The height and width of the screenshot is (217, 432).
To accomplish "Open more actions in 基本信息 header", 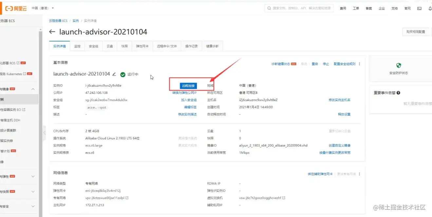I will [x=360, y=64].
